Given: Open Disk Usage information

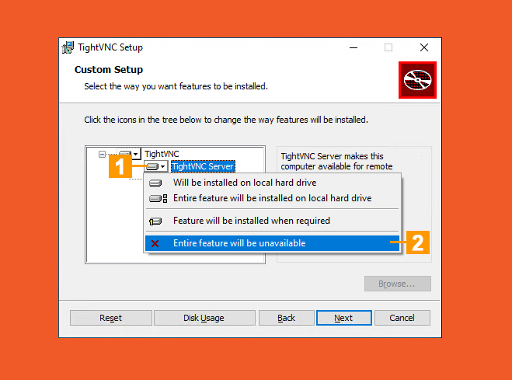Looking at the screenshot, I should click(x=204, y=318).
